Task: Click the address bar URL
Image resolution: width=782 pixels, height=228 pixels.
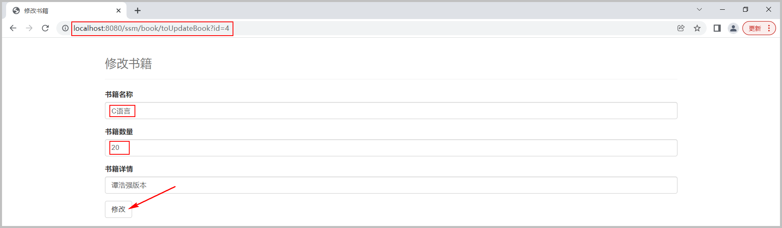Action: 152,28
